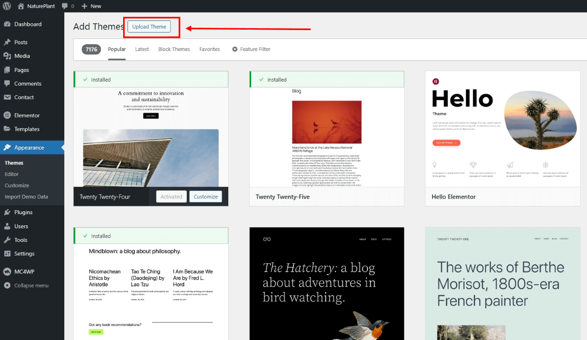
Task: Open The Hatchery bird watching theme thumbnail
Action: (327, 284)
